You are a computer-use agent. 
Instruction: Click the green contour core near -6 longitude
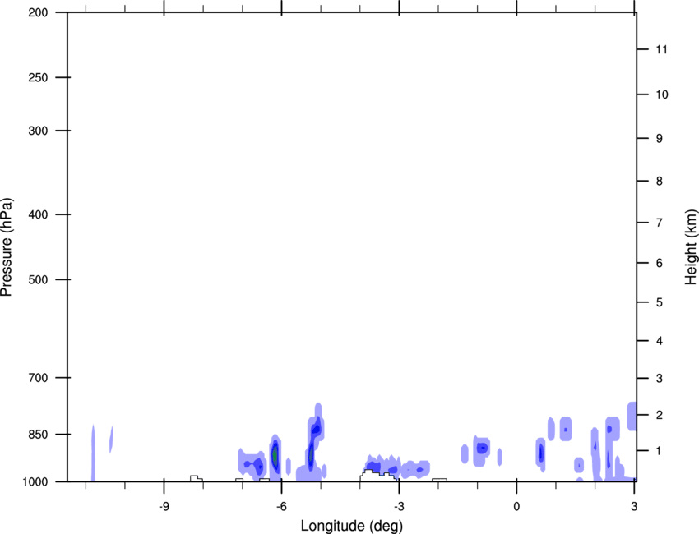pos(275,455)
